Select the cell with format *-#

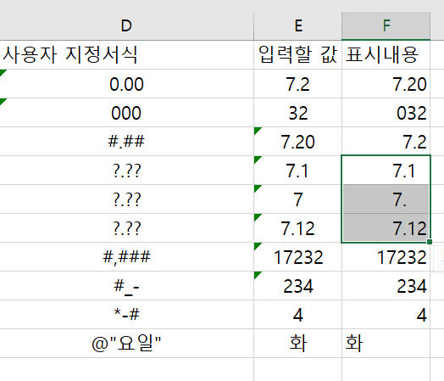126,315
